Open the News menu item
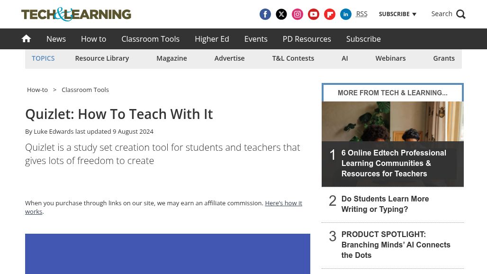This screenshot has width=487, height=274. (56, 39)
